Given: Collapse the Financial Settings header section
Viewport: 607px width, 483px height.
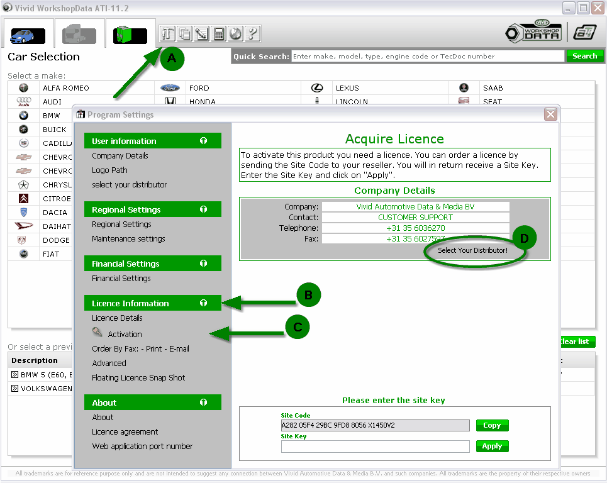Looking at the screenshot, I should click(203, 264).
